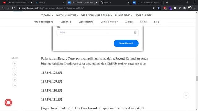Click the red notification bell
The width and height of the screenshot is (198, 111).
pyautogui.click(x=8, y=102)
